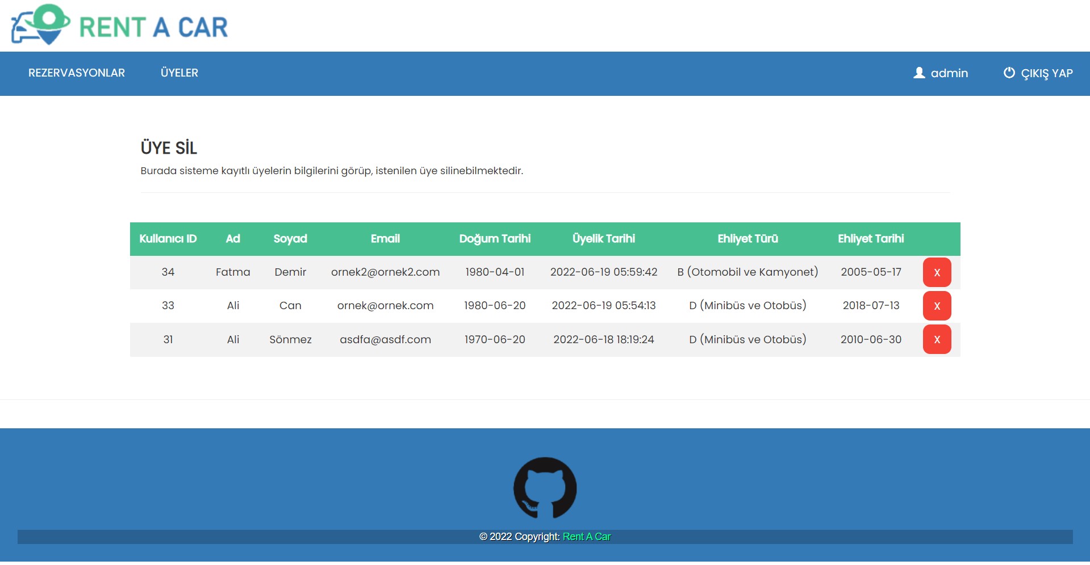Click the © 2022 Copyright text

(520, 537)
